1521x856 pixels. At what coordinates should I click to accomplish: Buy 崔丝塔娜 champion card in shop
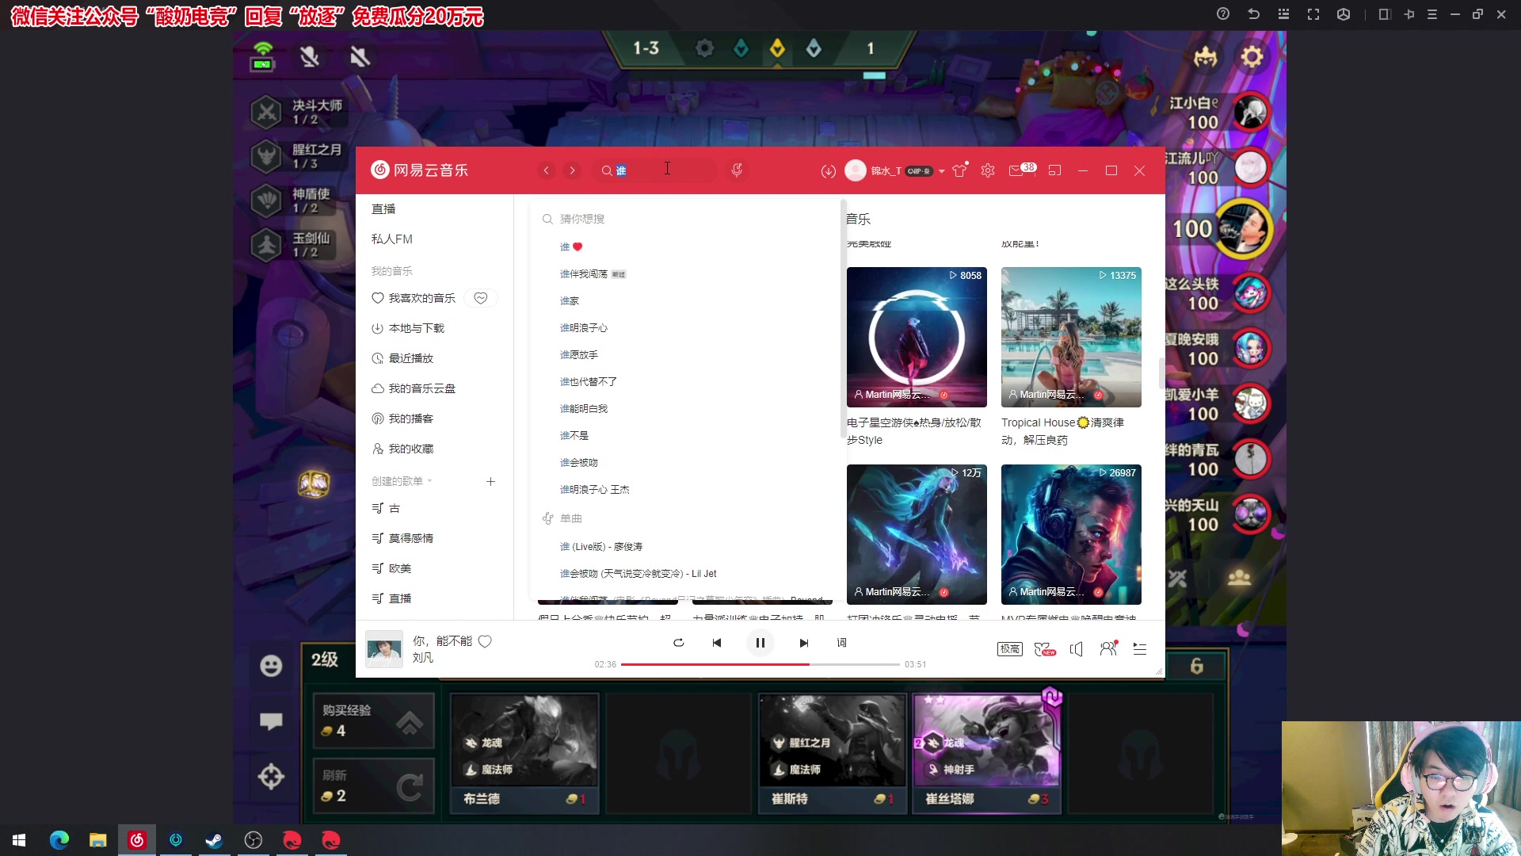[986, 752]
